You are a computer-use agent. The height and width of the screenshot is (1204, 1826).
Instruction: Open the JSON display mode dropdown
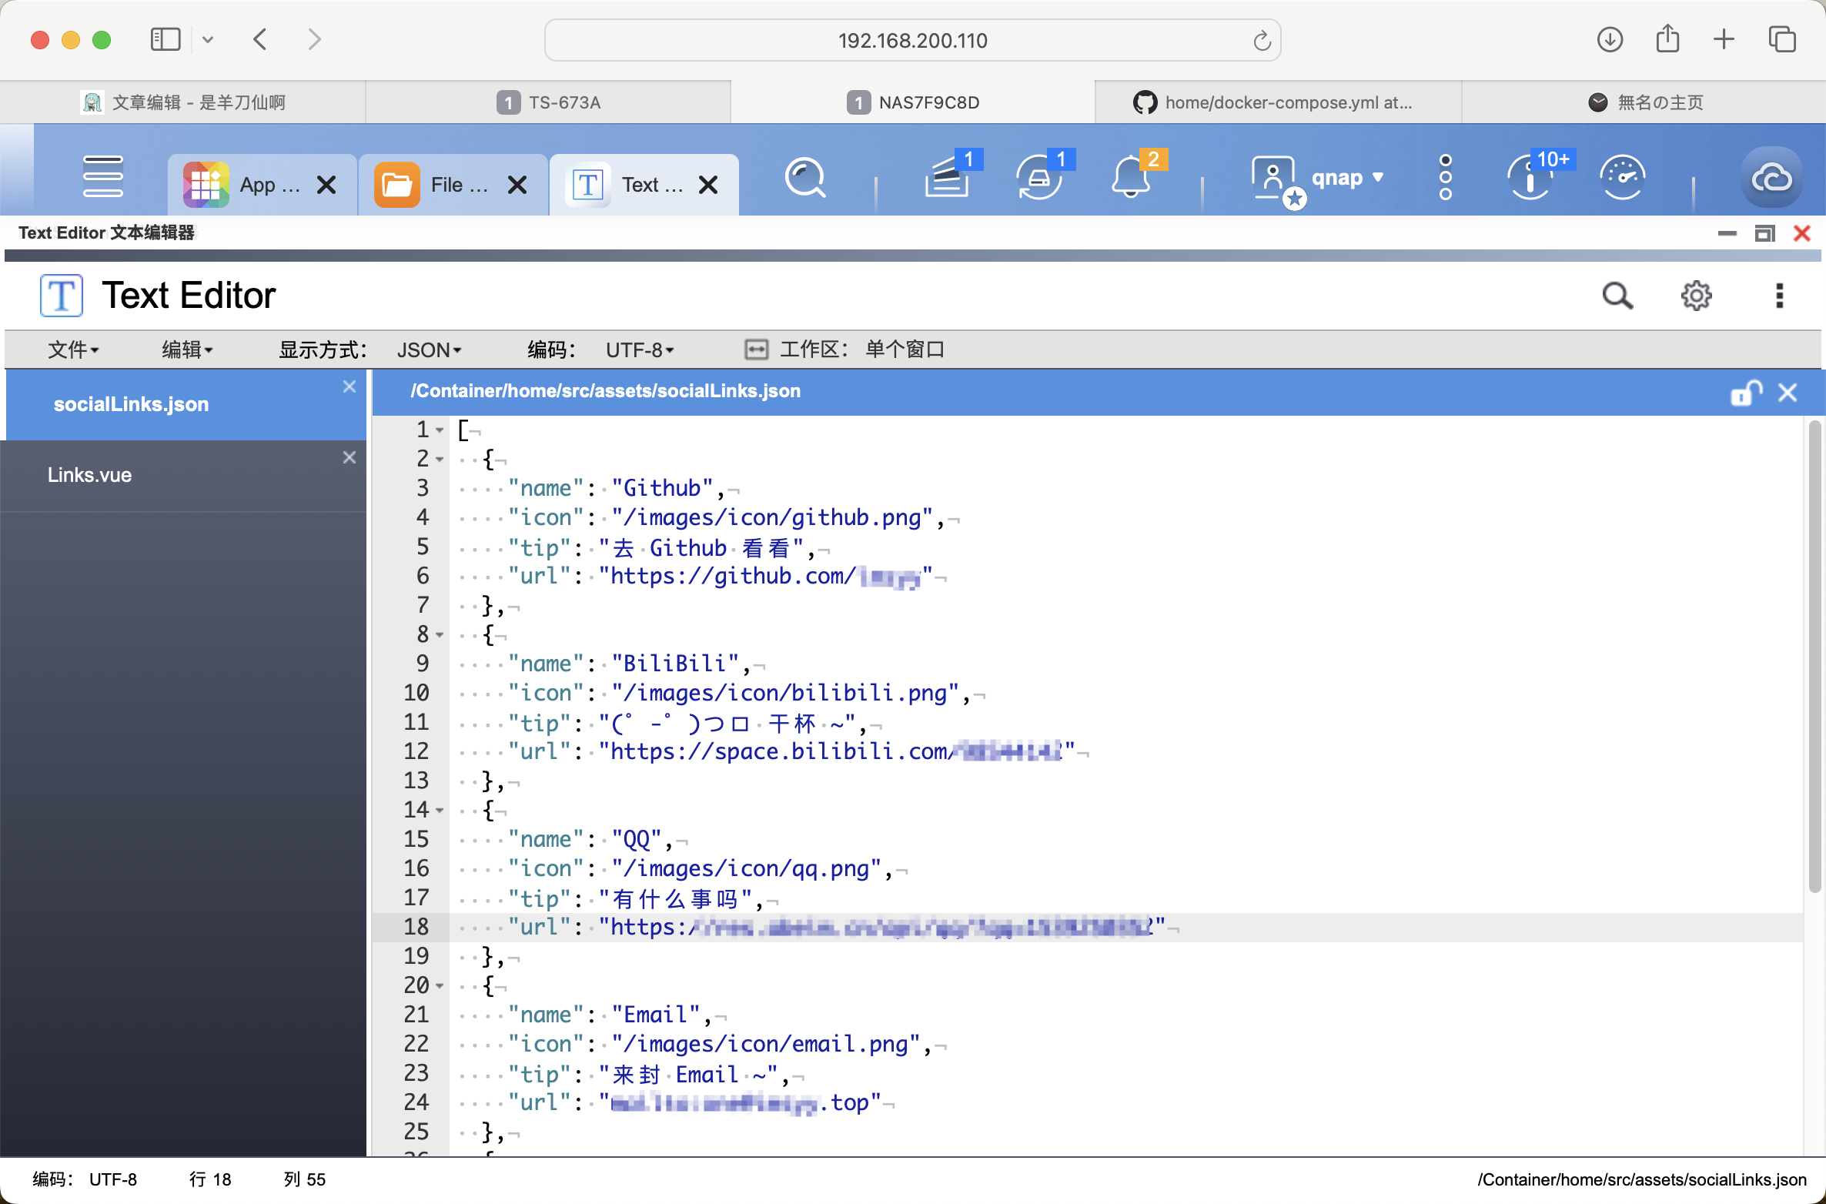429,350
